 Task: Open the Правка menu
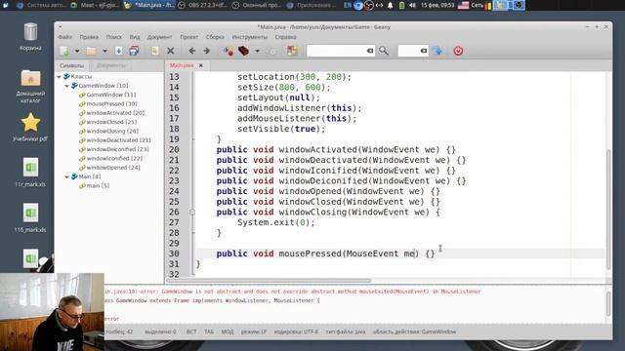tap(89, 37)
